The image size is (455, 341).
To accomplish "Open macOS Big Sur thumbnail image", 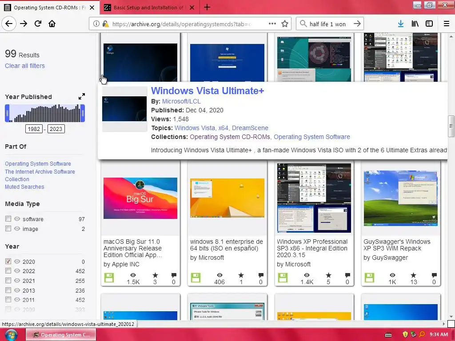I will [x=140, y=198].
